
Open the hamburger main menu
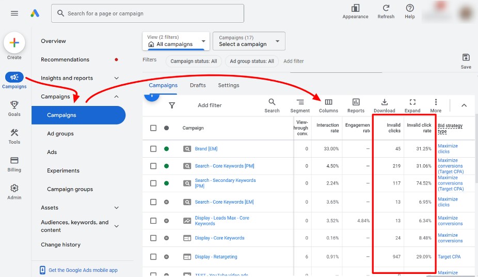tap(14, 13)
